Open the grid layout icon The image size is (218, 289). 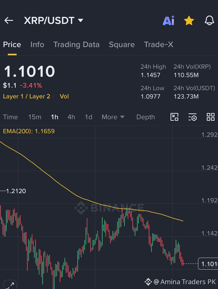click(x=211, y=117)
